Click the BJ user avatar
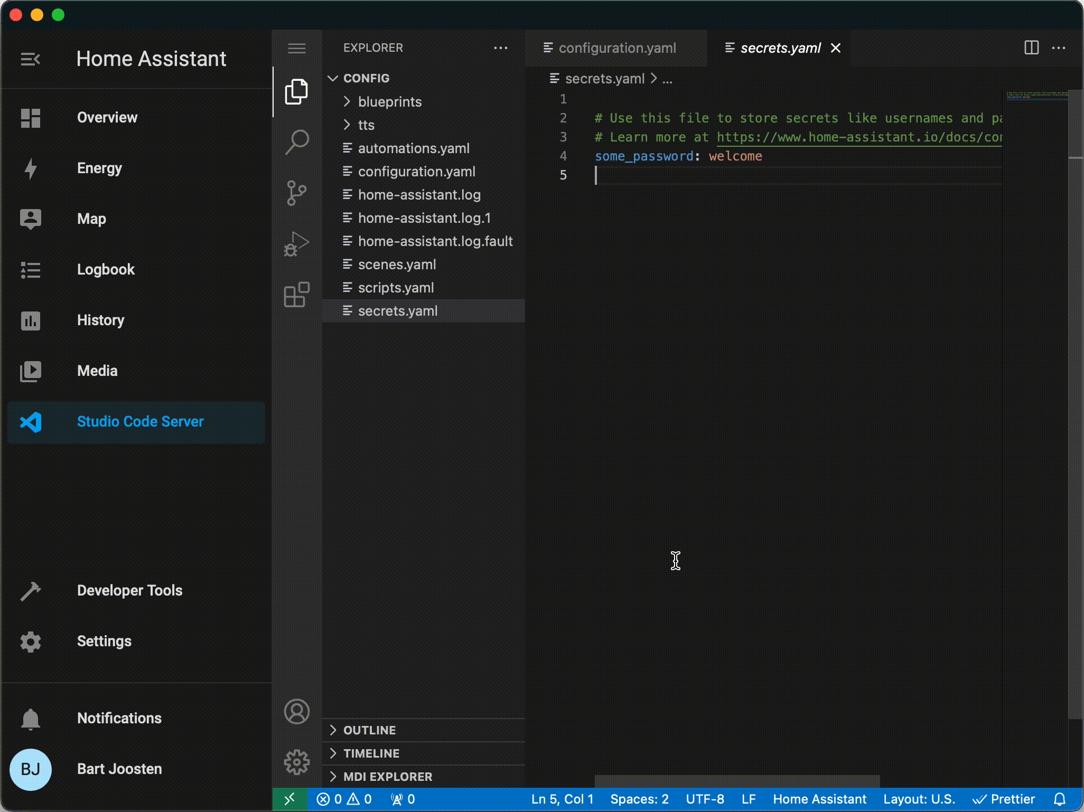 pos(31,769)
